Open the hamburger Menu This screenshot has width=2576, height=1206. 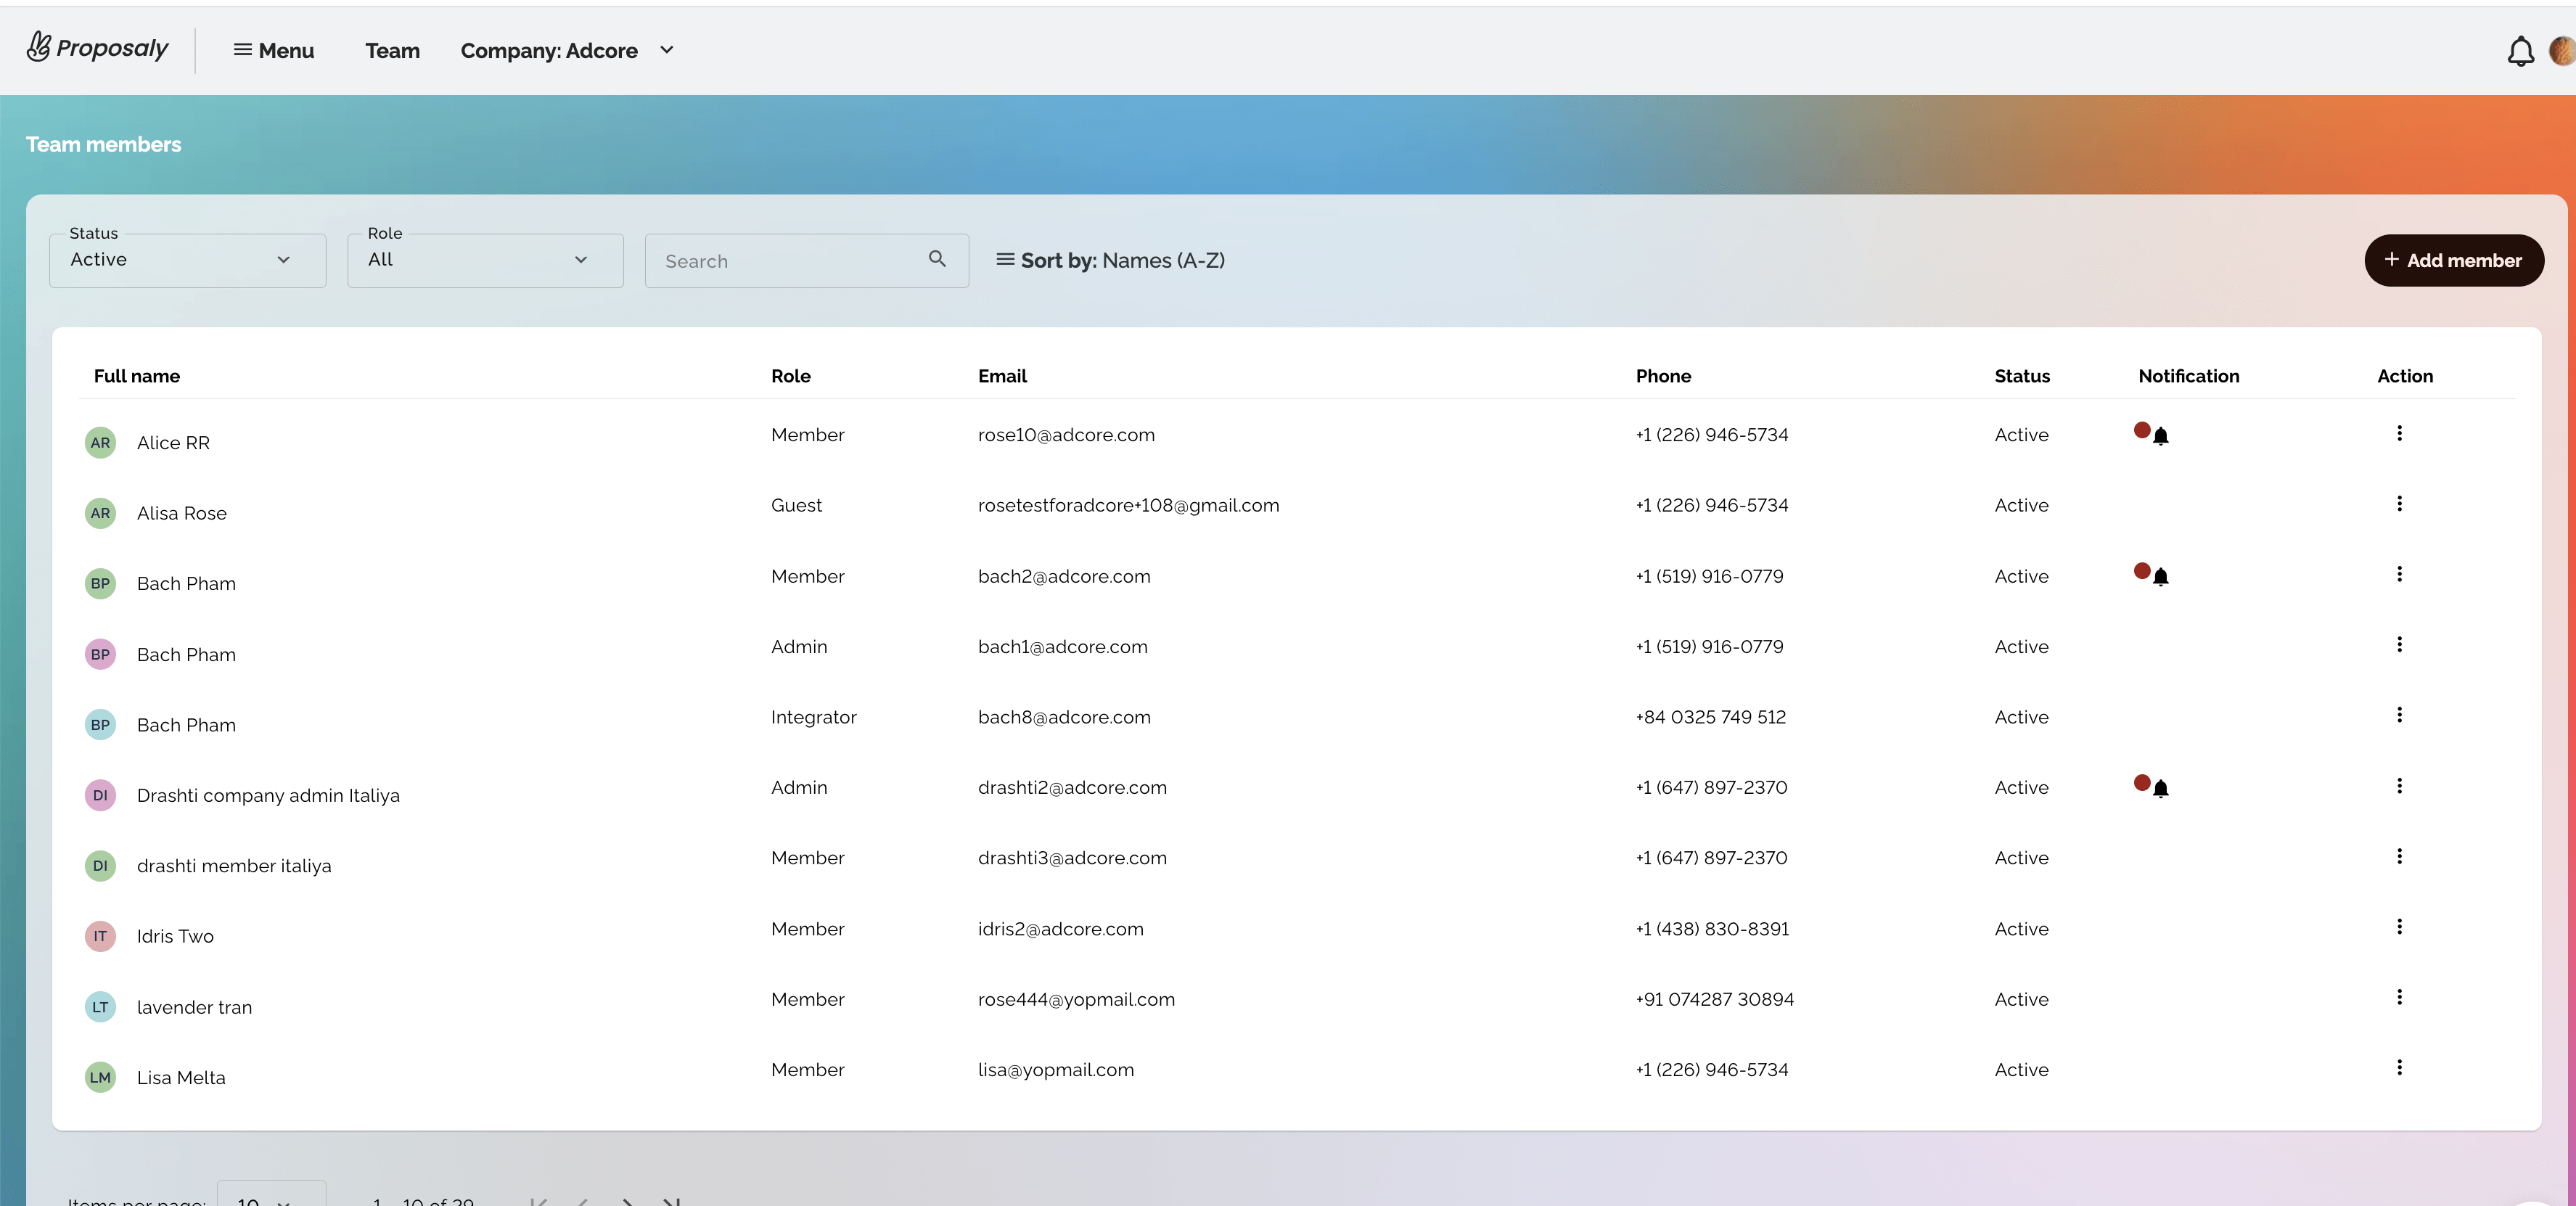tap(273, 51)
